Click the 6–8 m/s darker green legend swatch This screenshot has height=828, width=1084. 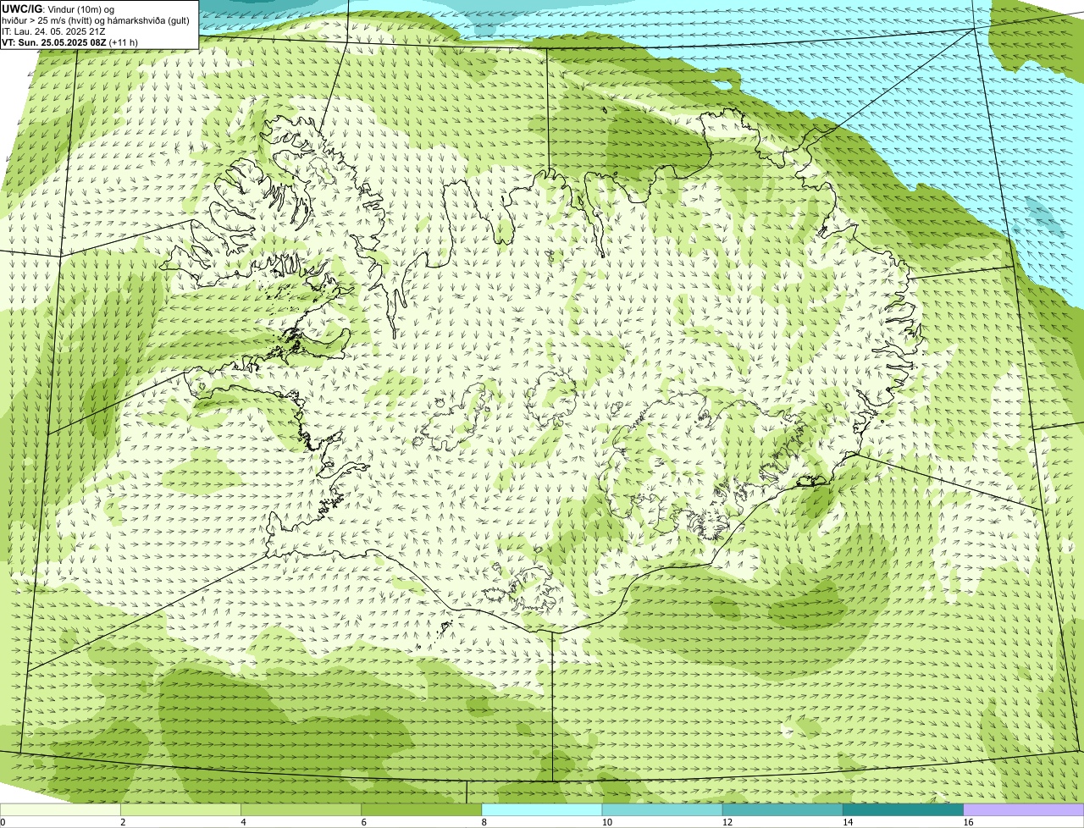tap(421, 809)
